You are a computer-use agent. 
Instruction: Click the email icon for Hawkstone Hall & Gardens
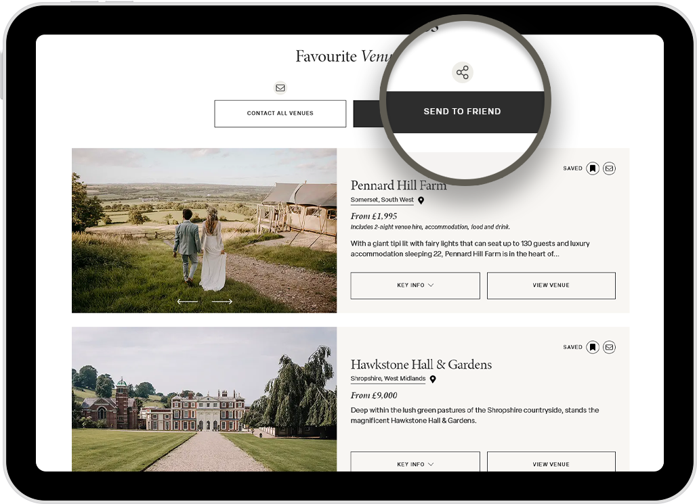[x=609, y=347]
